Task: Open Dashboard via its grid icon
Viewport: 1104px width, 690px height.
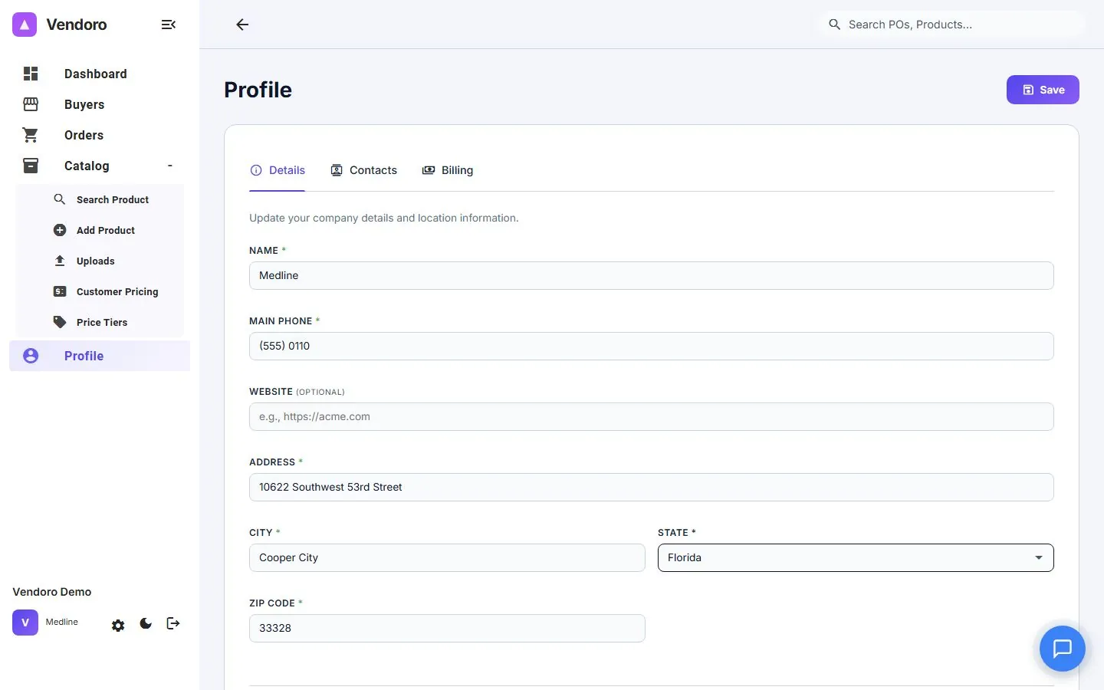Action: [x=31, y=74]
